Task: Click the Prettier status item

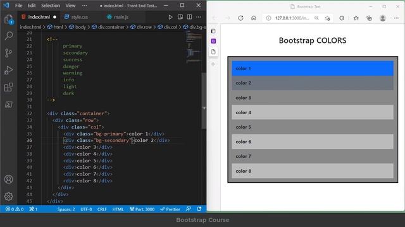Action: pos(170,209)
